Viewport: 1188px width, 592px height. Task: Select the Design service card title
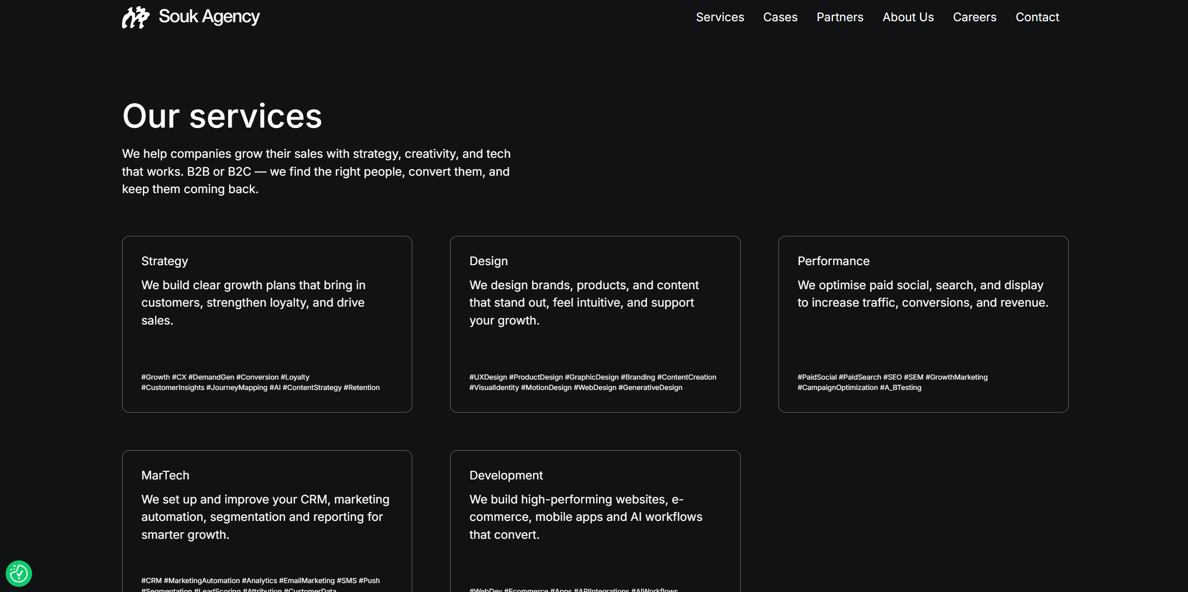click(488, 261)
